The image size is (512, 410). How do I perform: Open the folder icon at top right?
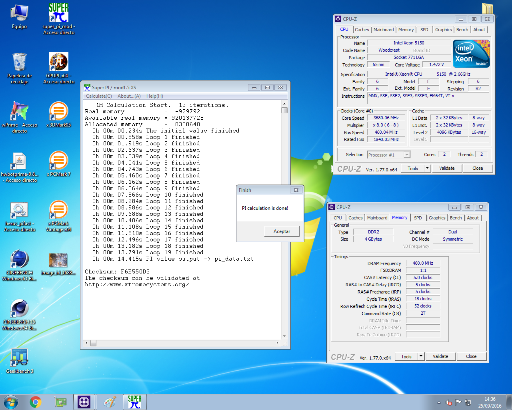(x=488, y=8)
